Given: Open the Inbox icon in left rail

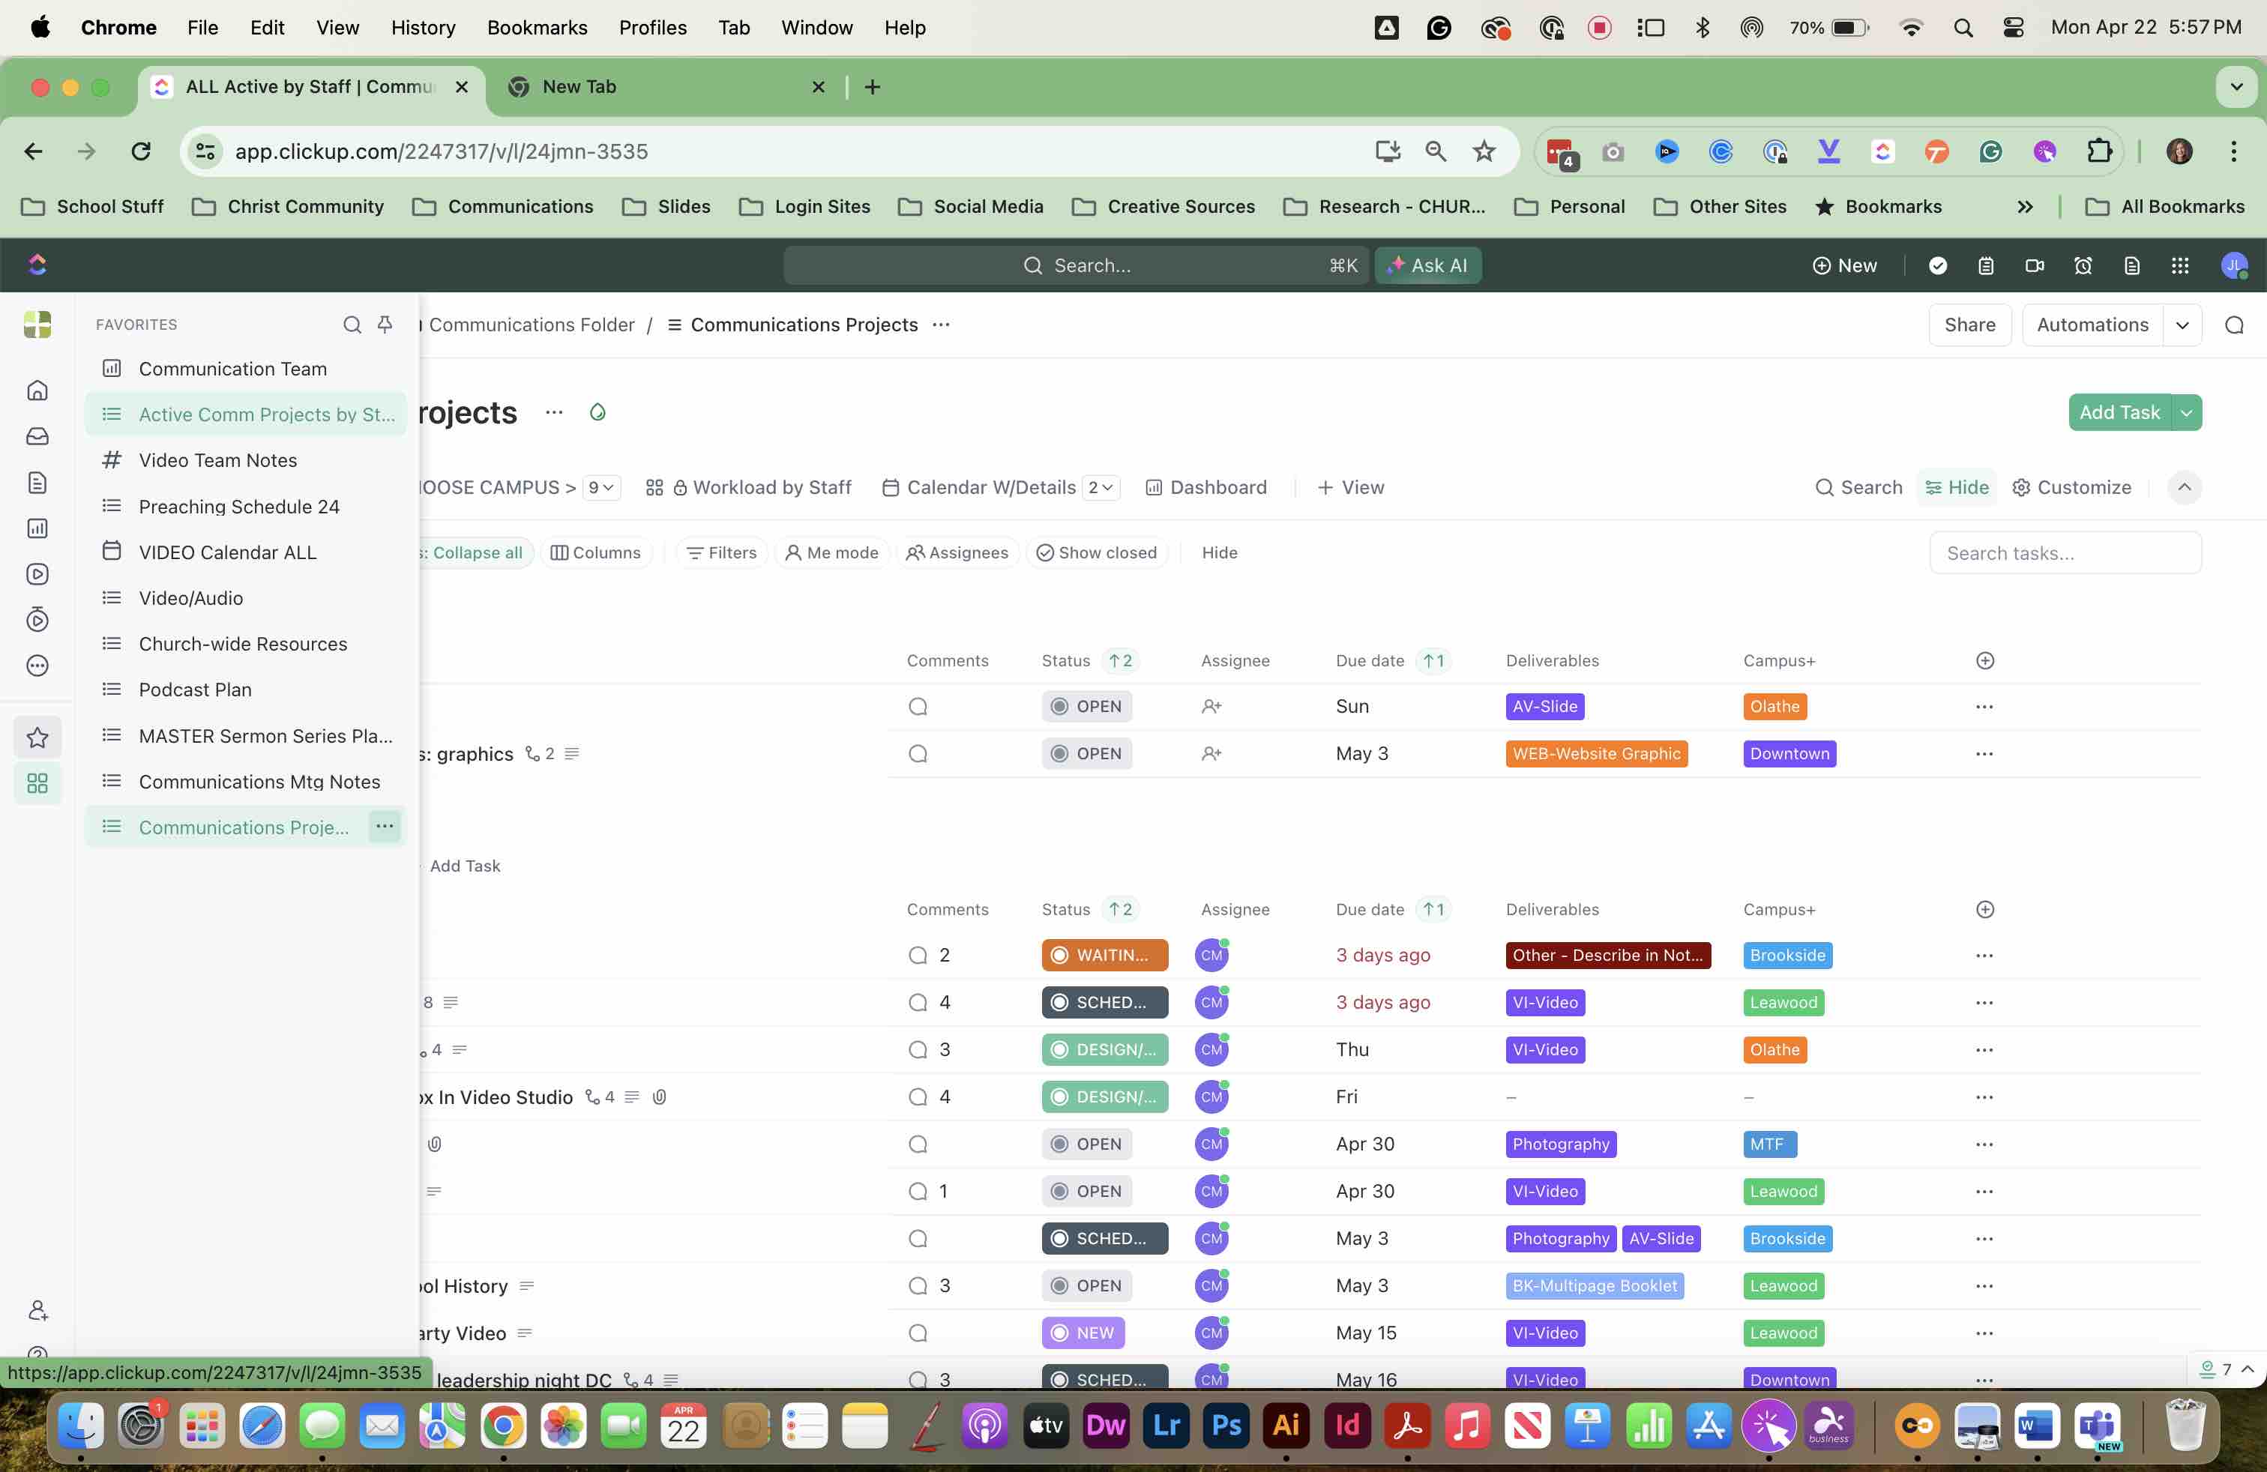Looking at the screenshot, I should click(37, 436).
